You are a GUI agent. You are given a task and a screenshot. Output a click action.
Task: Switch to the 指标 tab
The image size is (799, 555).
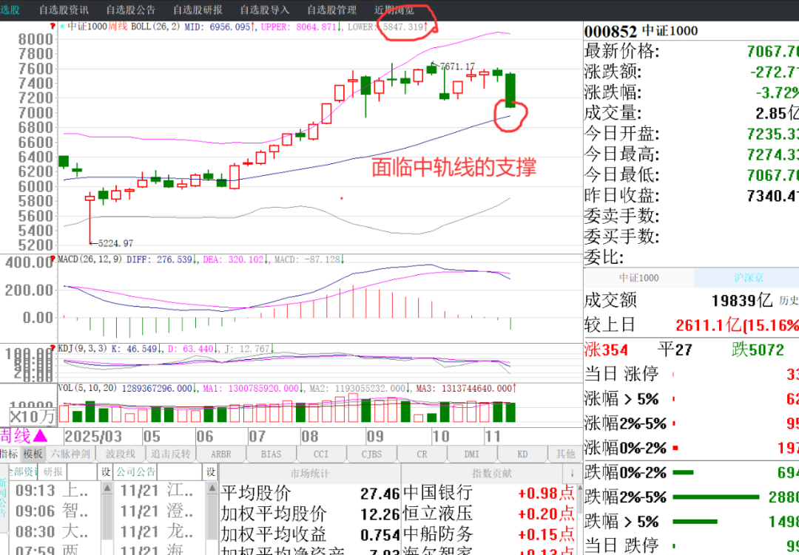[x=9, y=454]
